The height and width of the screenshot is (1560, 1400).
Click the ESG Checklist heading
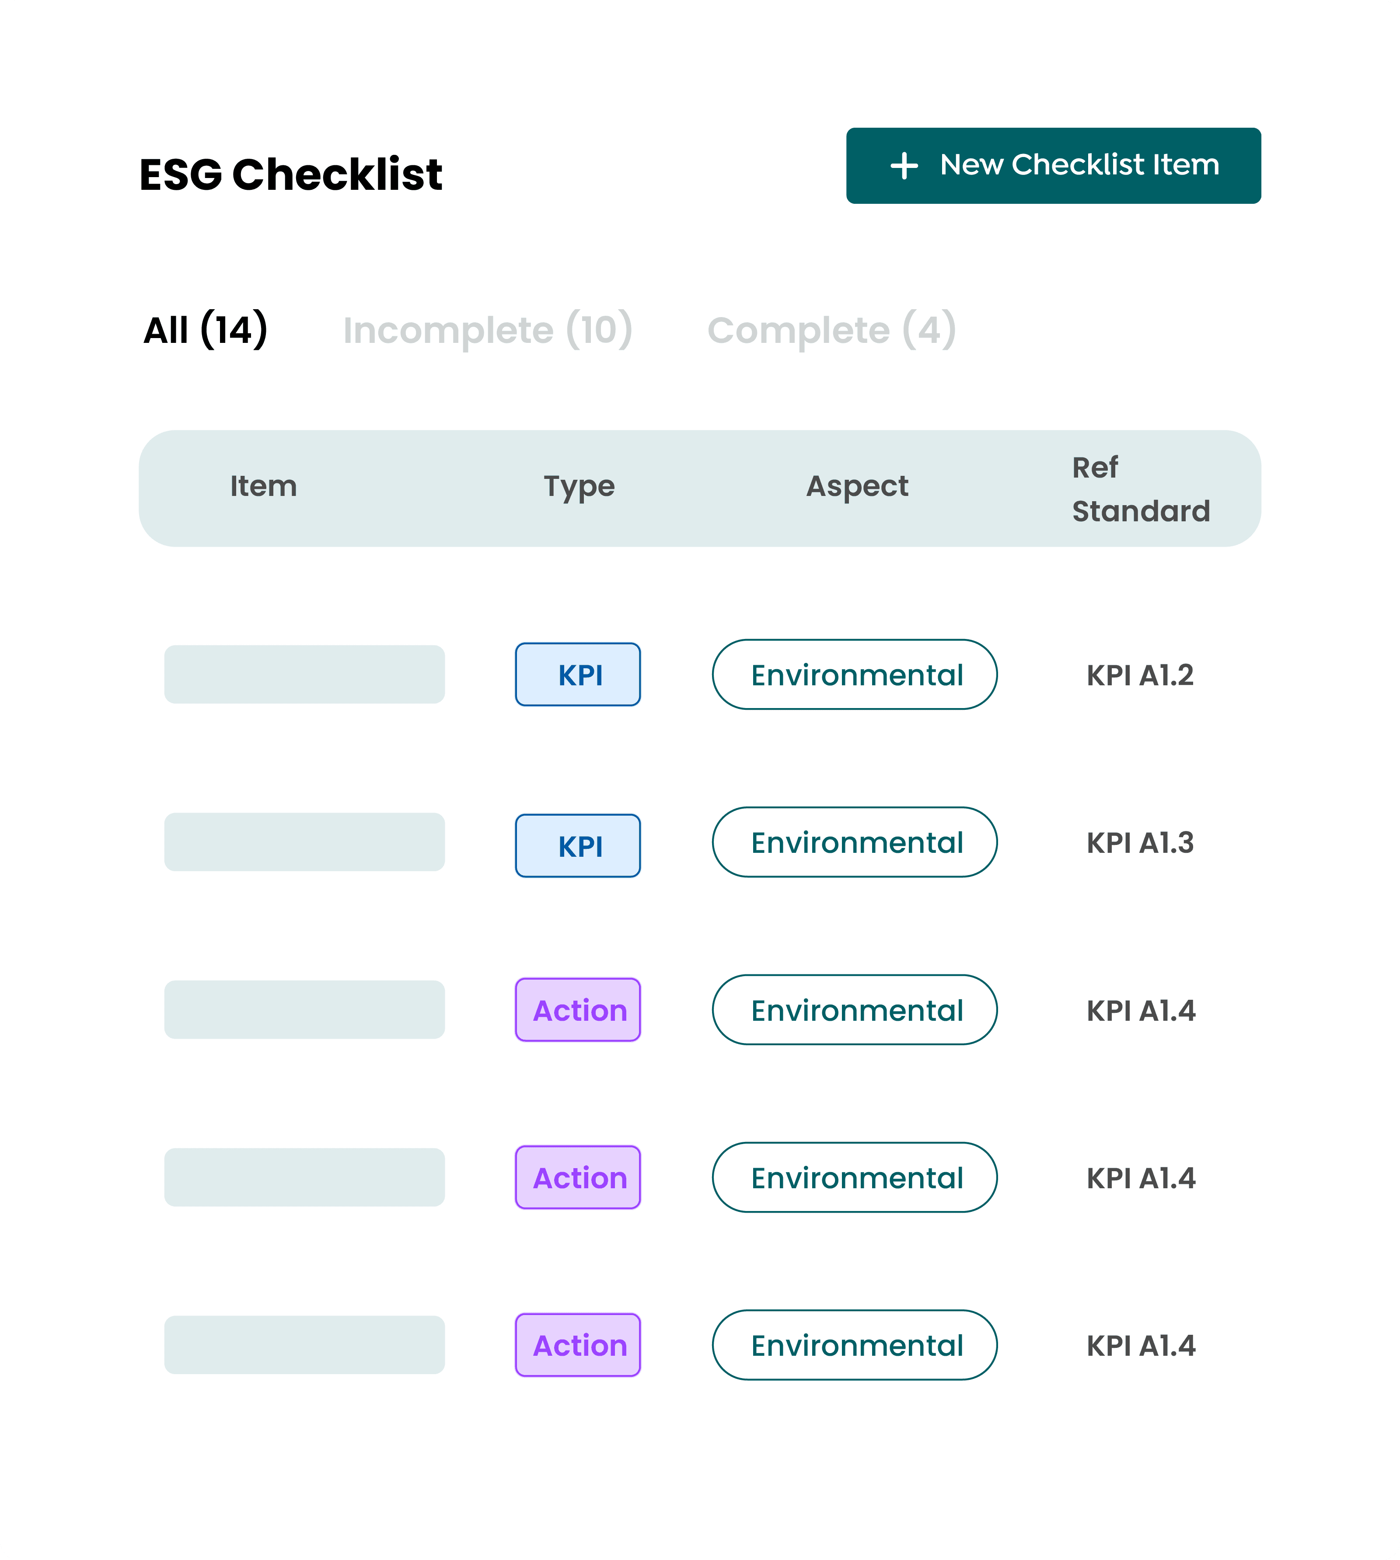[x=291, y=174]
